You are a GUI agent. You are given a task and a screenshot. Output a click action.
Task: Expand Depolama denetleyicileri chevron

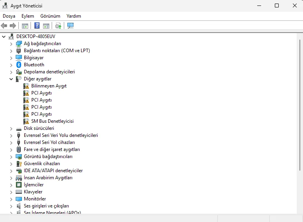[11, 72]
